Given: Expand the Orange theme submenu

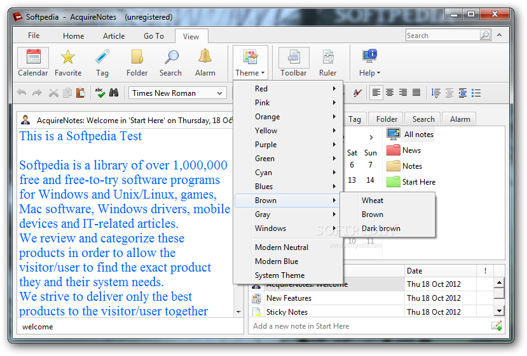Looking at the screenshot, I should (289, 116).
